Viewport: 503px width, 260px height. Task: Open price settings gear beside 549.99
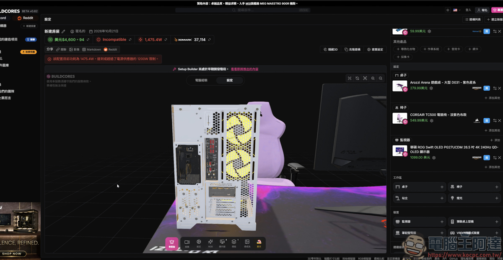point(431,120)
